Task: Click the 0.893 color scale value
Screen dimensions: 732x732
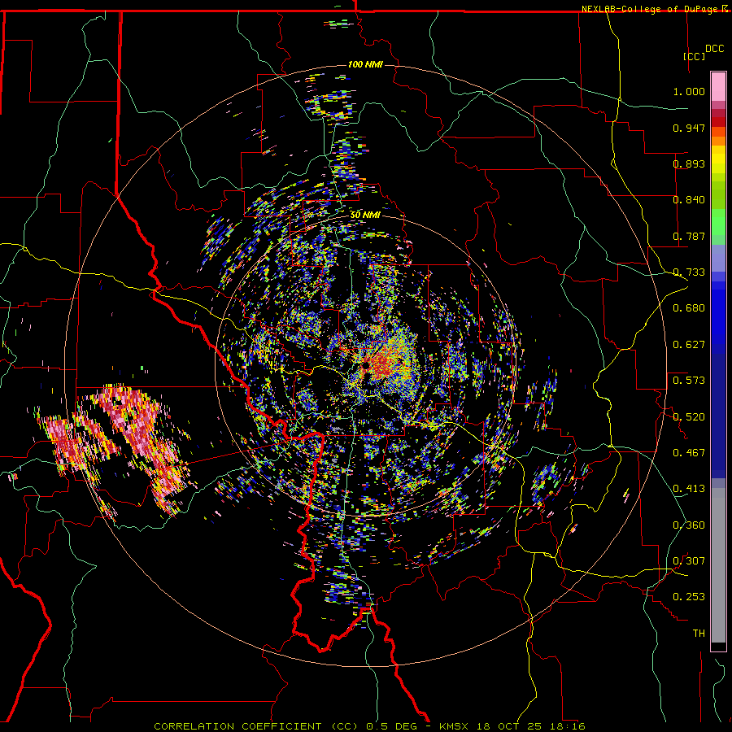Action: tap(689, 163)
